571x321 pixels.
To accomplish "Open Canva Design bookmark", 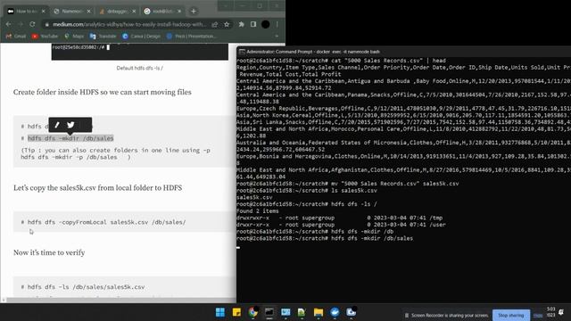I will [141, 36].
